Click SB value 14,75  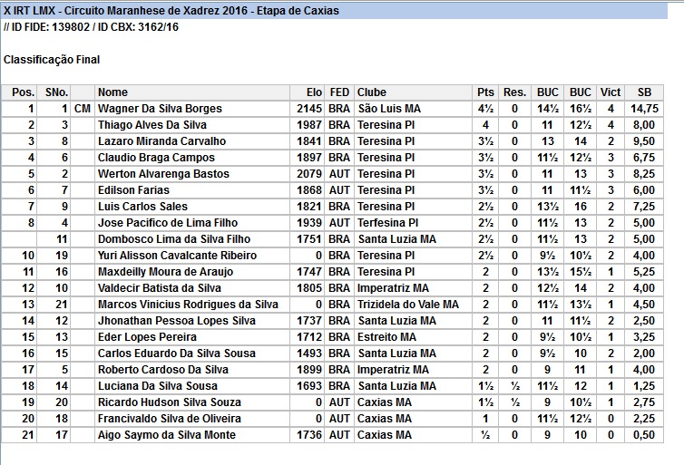pos(644,109)
